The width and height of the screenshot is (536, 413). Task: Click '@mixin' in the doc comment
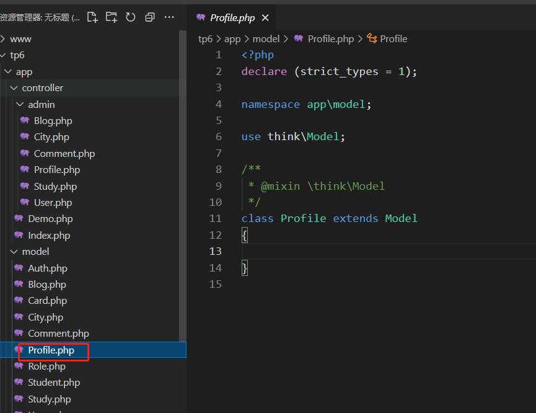tap(280, 186)
